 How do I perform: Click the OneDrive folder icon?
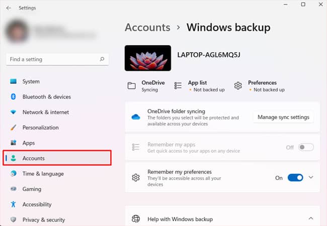click(x=132, y=85)
